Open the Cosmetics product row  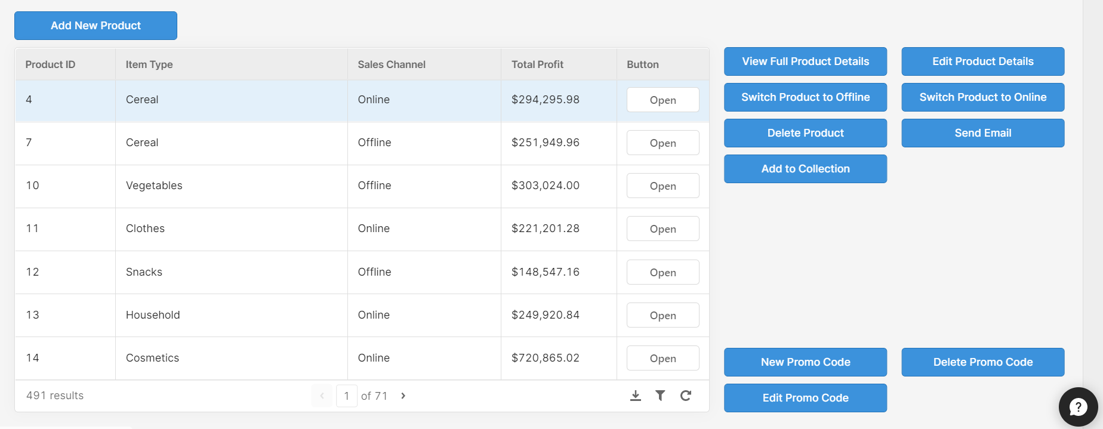663,358
